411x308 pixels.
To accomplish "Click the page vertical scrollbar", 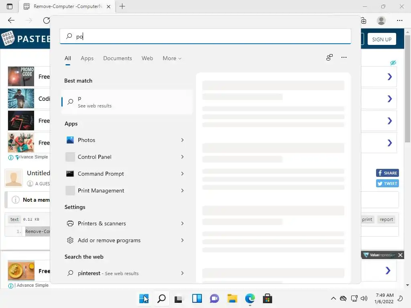I will pyautogui.click(x=407, y=89).
